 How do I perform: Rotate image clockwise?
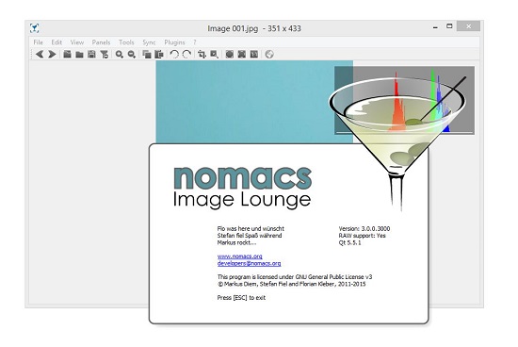click(x=186, y=55)
